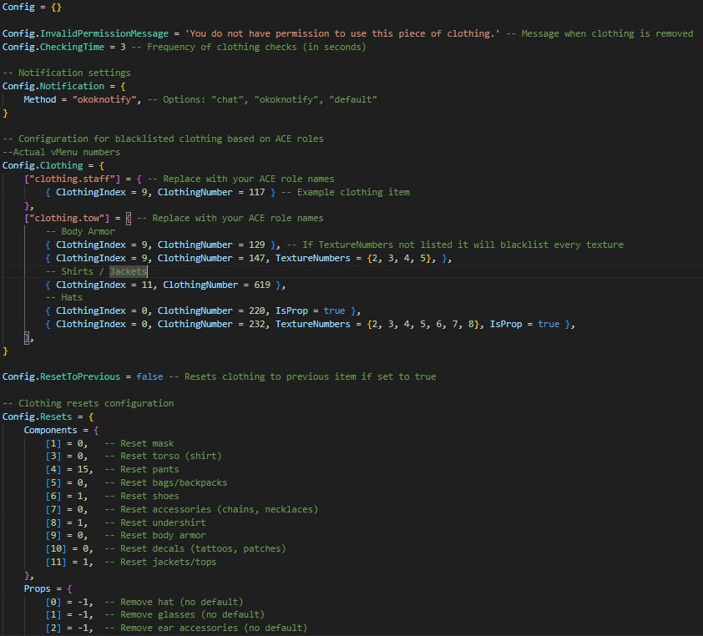Image resolution: width=703 pixels, height=636 pixels.
Task: Click comment 'Frequency of clothing checks (in seconds)'
Action: pyautogui.click(x=256, y=47)
